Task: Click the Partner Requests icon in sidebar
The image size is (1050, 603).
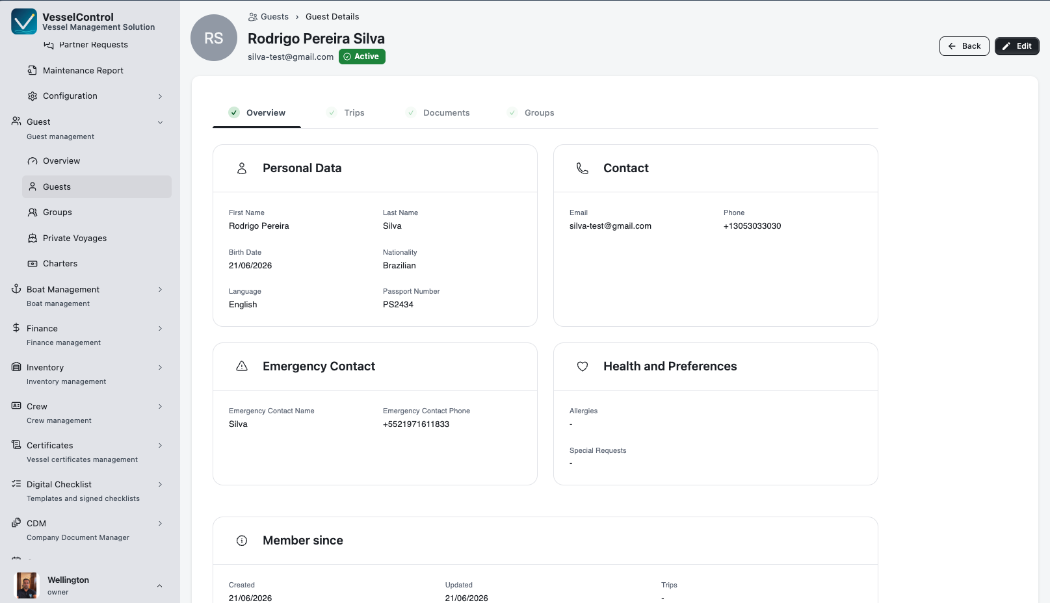Action: [x=48, y=45]
